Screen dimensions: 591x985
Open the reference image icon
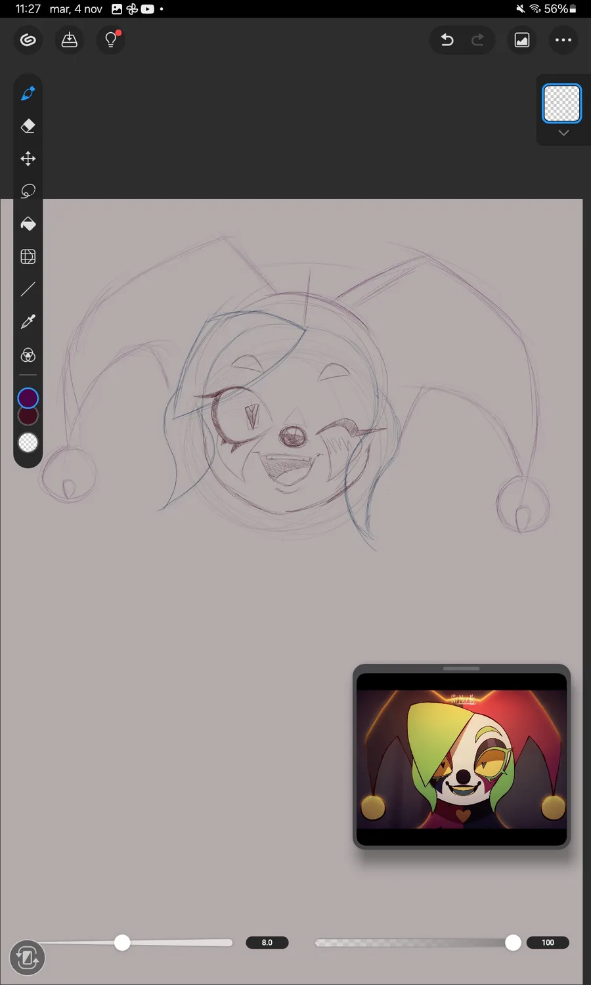pos(522,40)
